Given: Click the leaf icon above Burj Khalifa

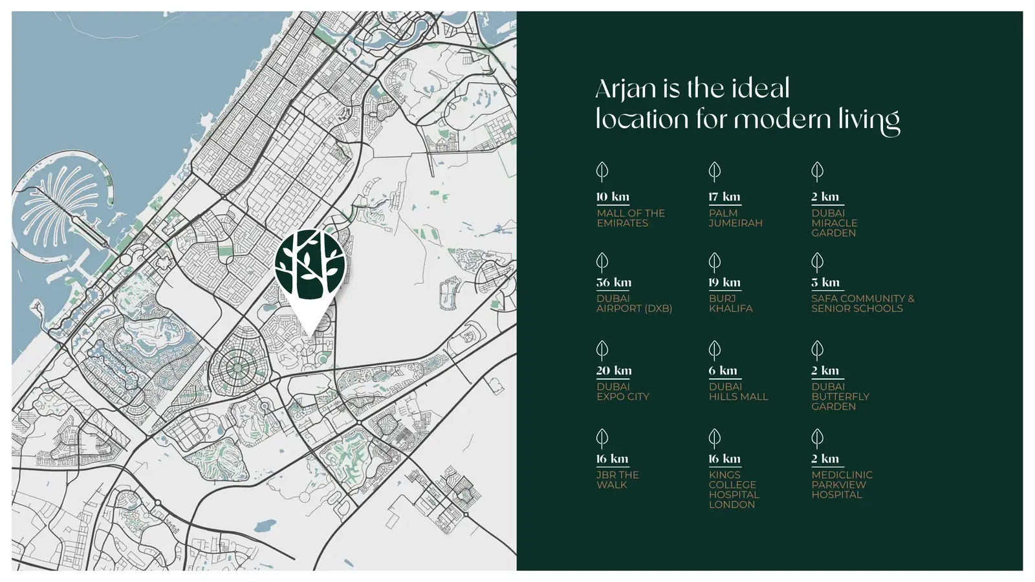Looking at the screenshot, I should (715, 262).
